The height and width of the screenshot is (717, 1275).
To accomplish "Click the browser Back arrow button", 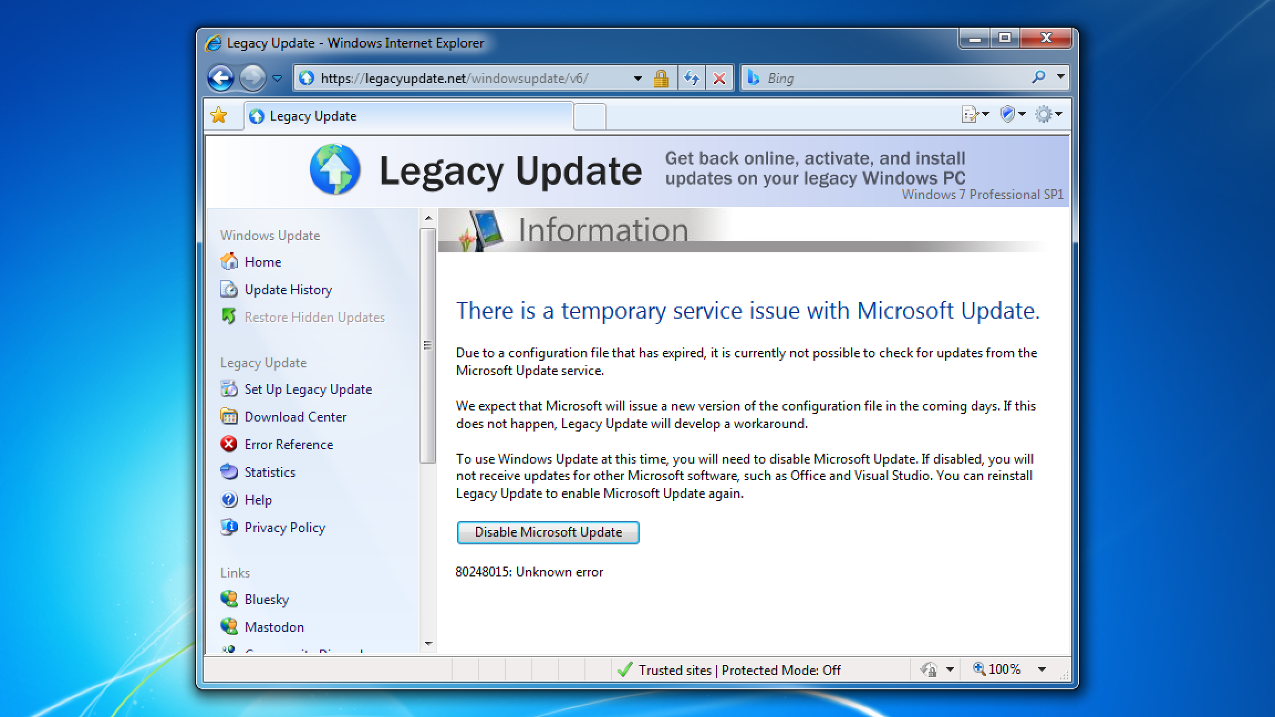I will 221,78.
